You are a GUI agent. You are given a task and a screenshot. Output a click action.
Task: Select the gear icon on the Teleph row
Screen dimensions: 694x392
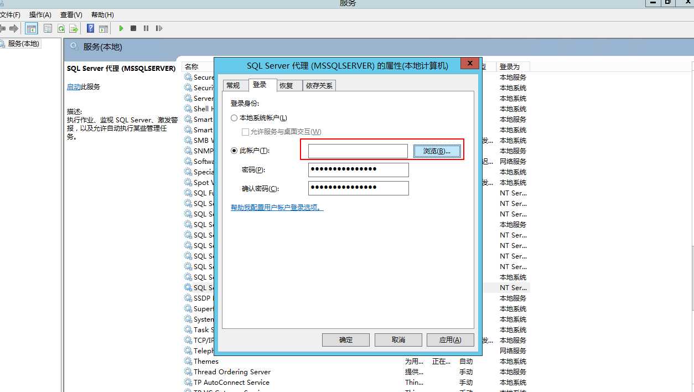[188, 351]
